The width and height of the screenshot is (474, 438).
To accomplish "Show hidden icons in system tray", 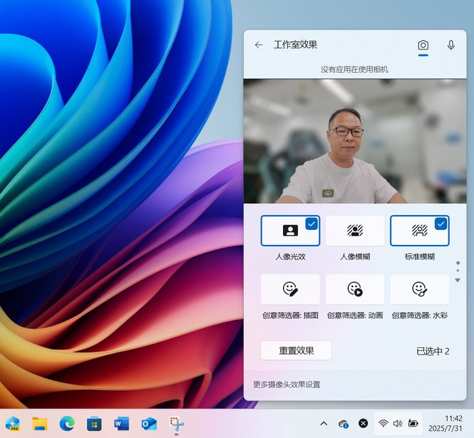I will click(324, 423).
